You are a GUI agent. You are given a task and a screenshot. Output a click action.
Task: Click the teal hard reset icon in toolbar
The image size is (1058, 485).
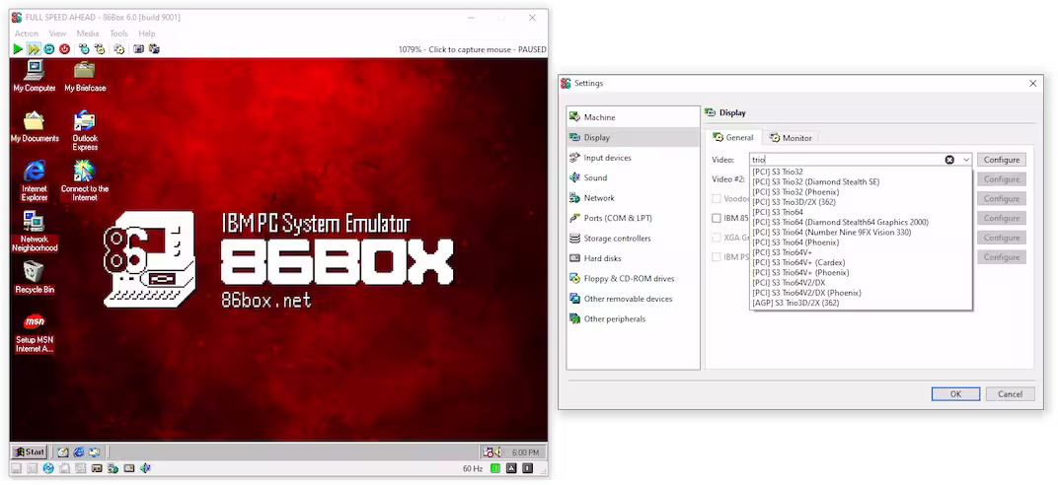coord(49,49)
